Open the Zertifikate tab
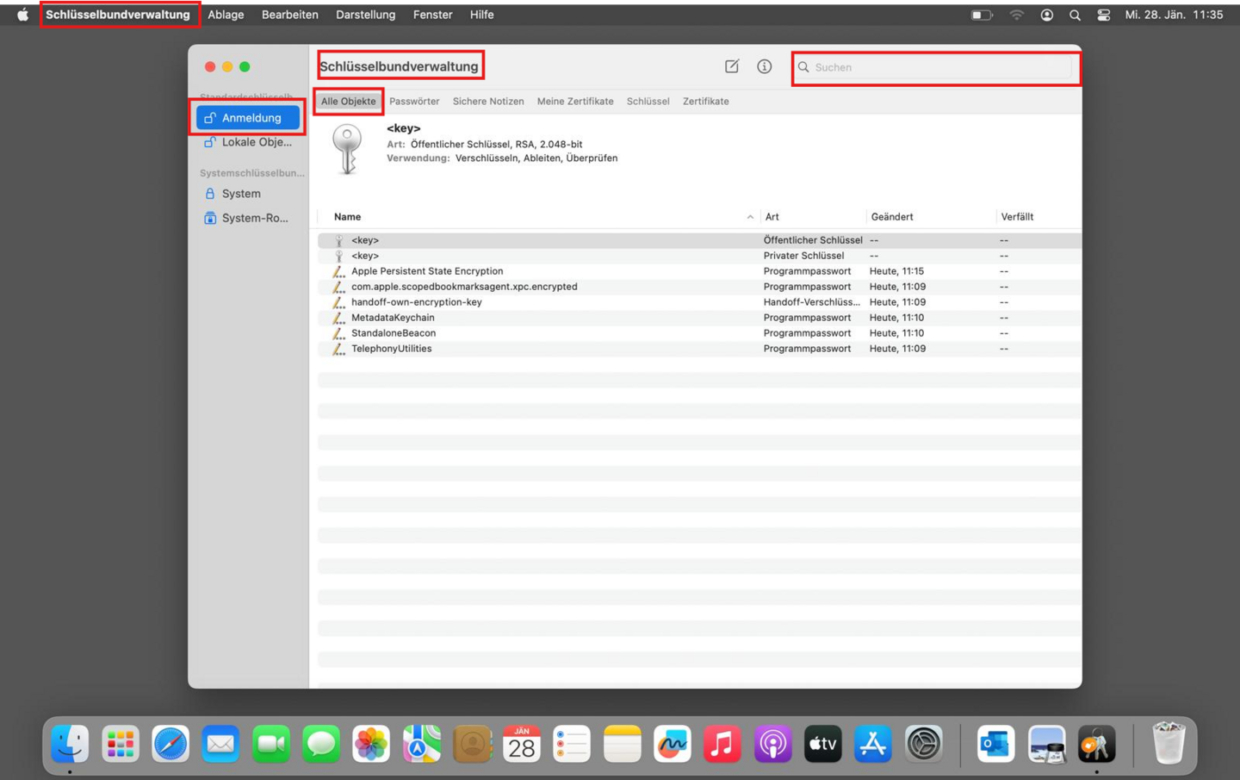The height and width of the screenshot is (780, 1240). 705,101
